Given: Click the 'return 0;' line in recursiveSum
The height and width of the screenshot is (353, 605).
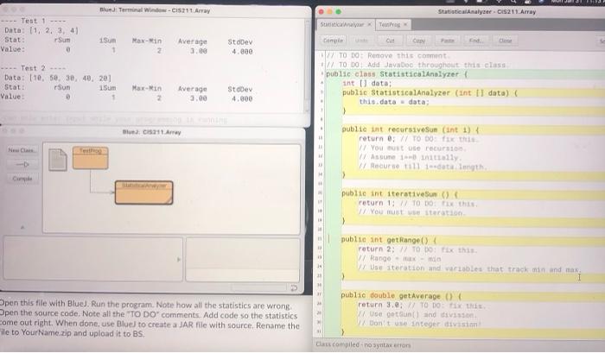Looking at the screenshot, I should point(417,139).
